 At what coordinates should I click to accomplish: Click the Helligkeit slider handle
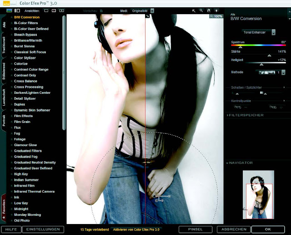261,64
